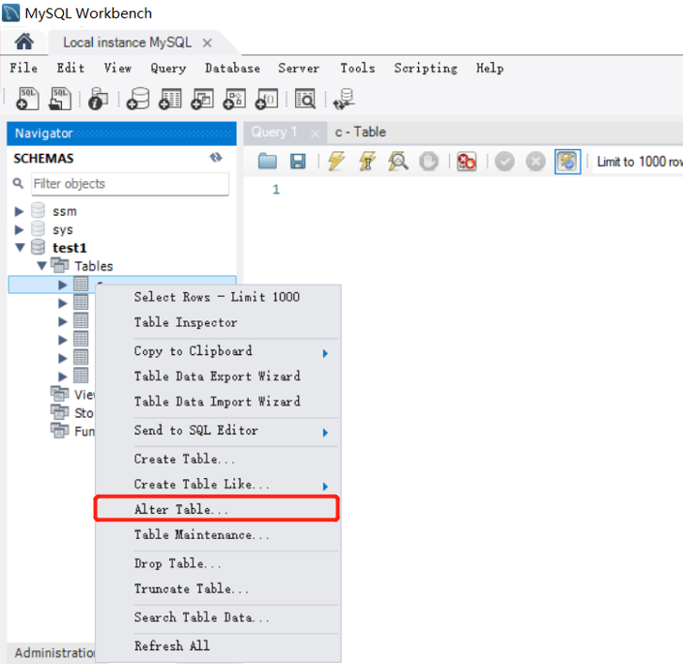
Task: Toggle auto-commit mode icon
Action: coord(567,162)
